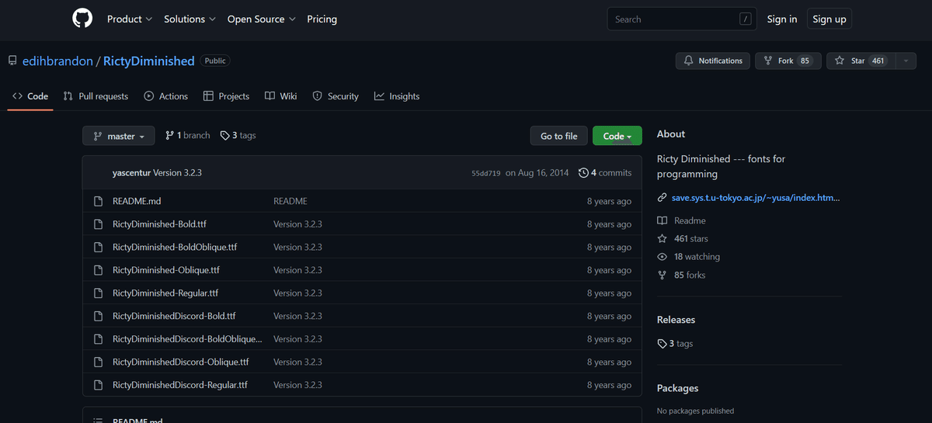The image size is (932, 423).
Task: View the 3 tags link beside branches
Action: (238, 135)
